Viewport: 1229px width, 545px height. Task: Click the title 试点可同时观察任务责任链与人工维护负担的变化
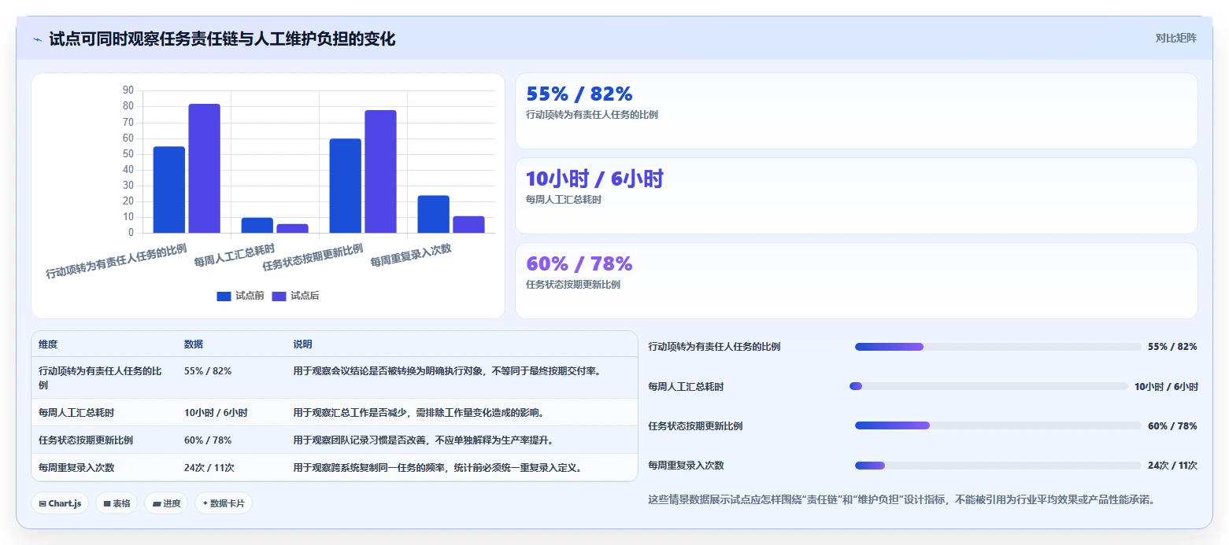click(222, 39)
